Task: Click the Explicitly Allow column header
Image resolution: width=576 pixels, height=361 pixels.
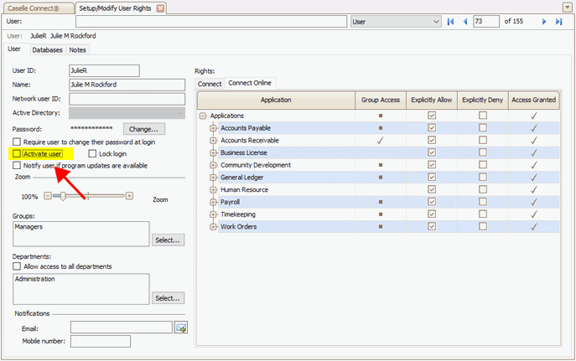Action: 432,100
